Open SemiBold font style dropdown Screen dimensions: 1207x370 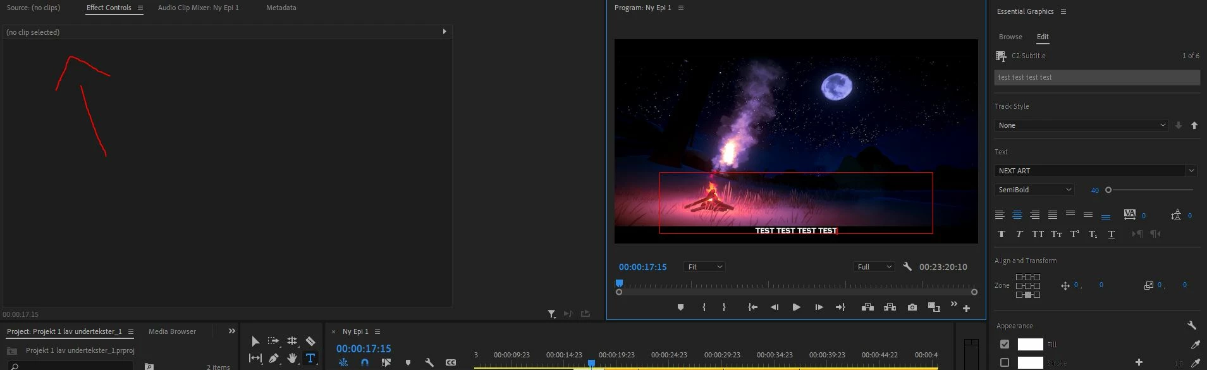pos(1034,190)
